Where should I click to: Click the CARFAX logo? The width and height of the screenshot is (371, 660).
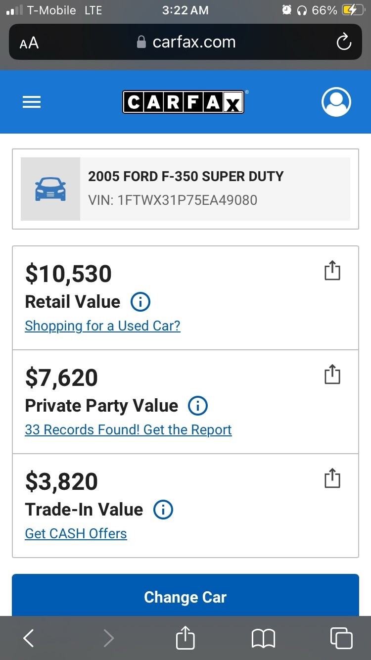(183, 102)
